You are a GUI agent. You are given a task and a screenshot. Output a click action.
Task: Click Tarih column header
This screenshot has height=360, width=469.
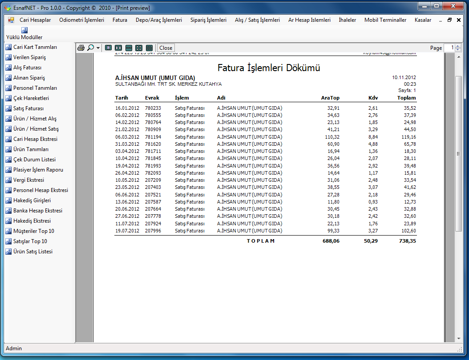(121, 98)
